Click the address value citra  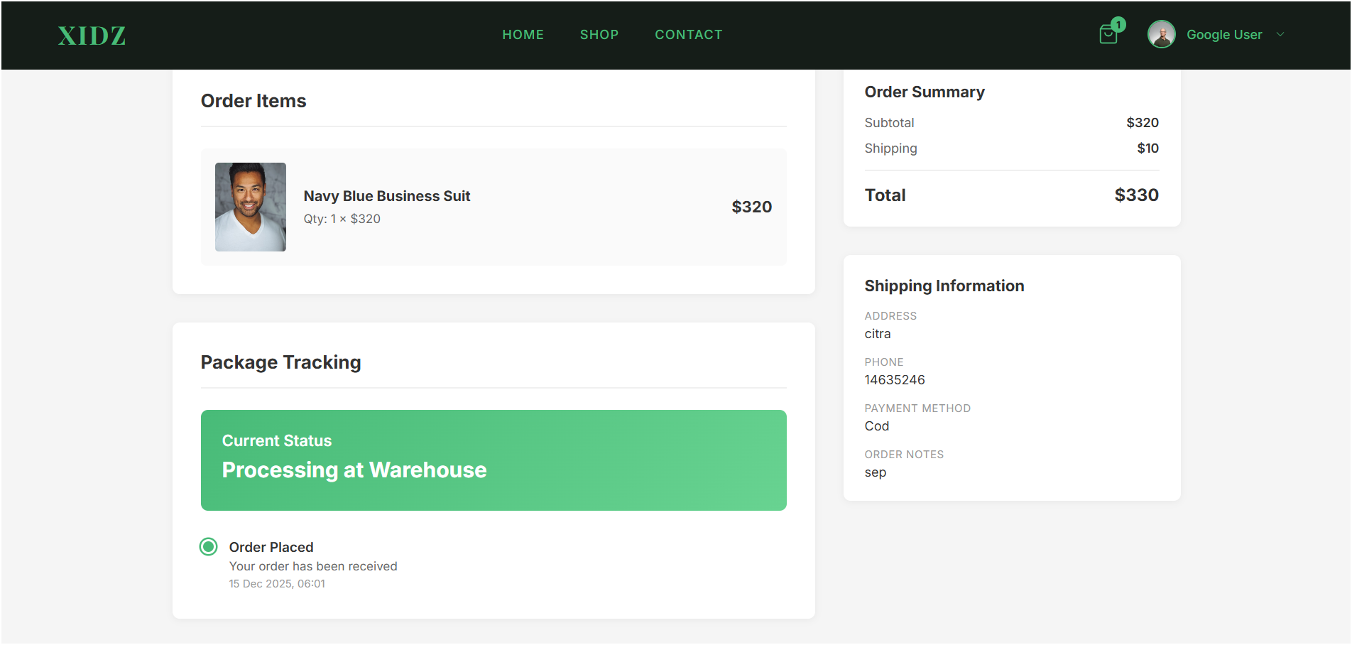(x=877, y=334)
